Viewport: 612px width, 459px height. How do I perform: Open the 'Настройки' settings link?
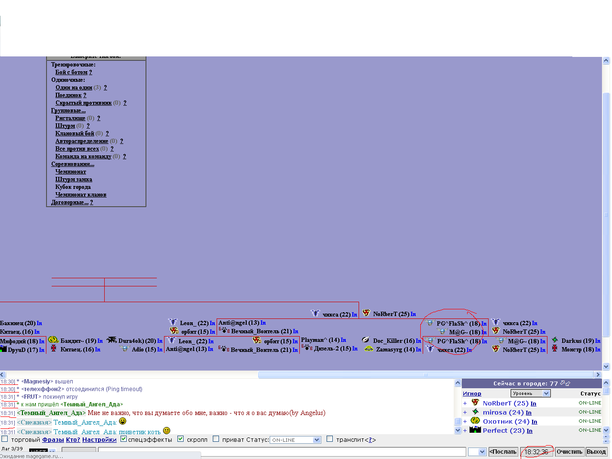(x=99, y=439)
